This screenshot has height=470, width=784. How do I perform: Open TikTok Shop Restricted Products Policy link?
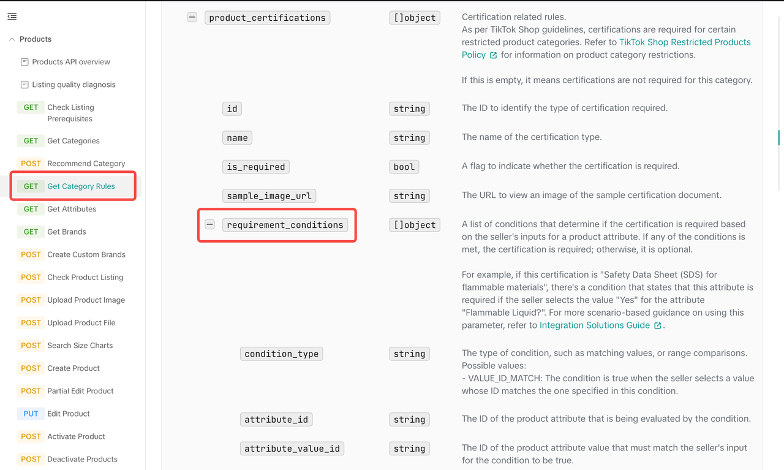click(685, 42)
